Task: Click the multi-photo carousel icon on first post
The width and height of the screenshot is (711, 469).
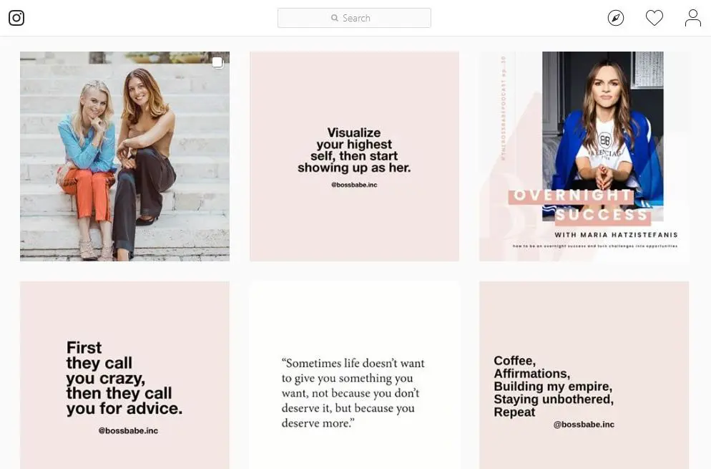Action: tap(217, 63)
